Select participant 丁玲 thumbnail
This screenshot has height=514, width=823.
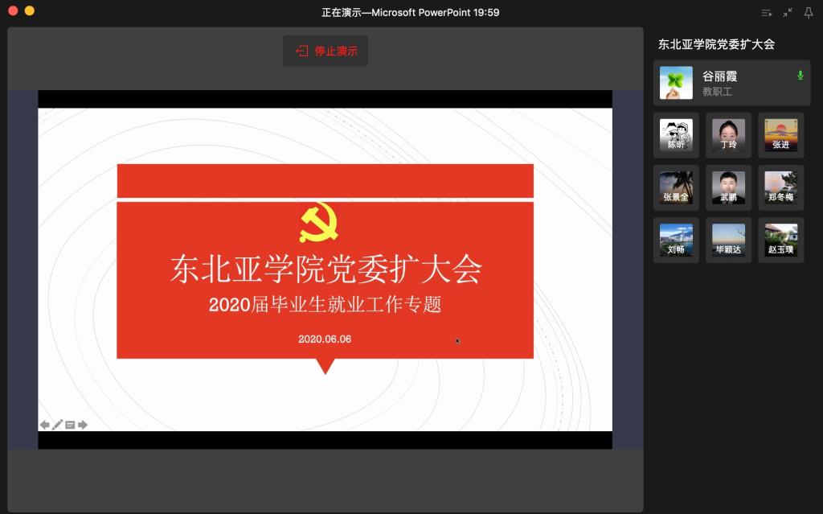point(728,135)
